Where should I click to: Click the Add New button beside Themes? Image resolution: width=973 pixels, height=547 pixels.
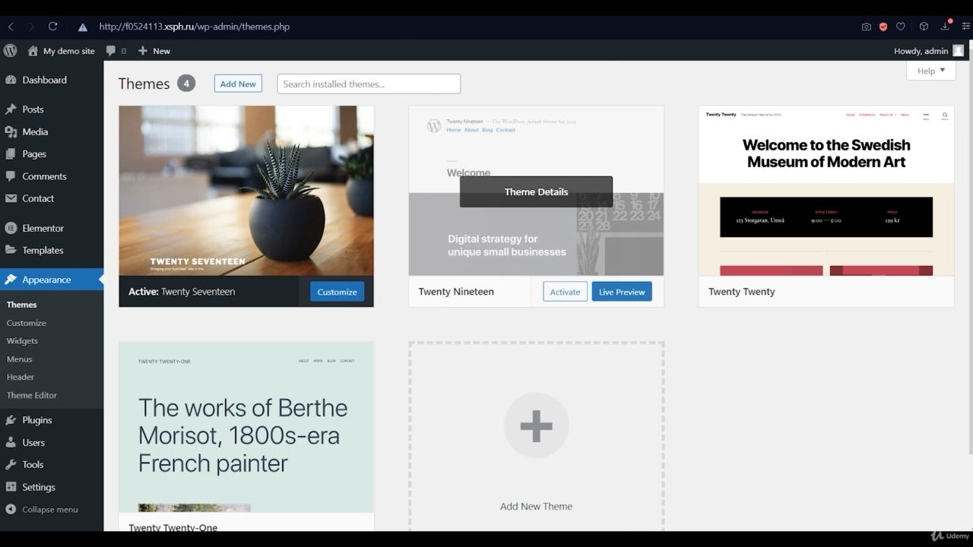point(238,84)
